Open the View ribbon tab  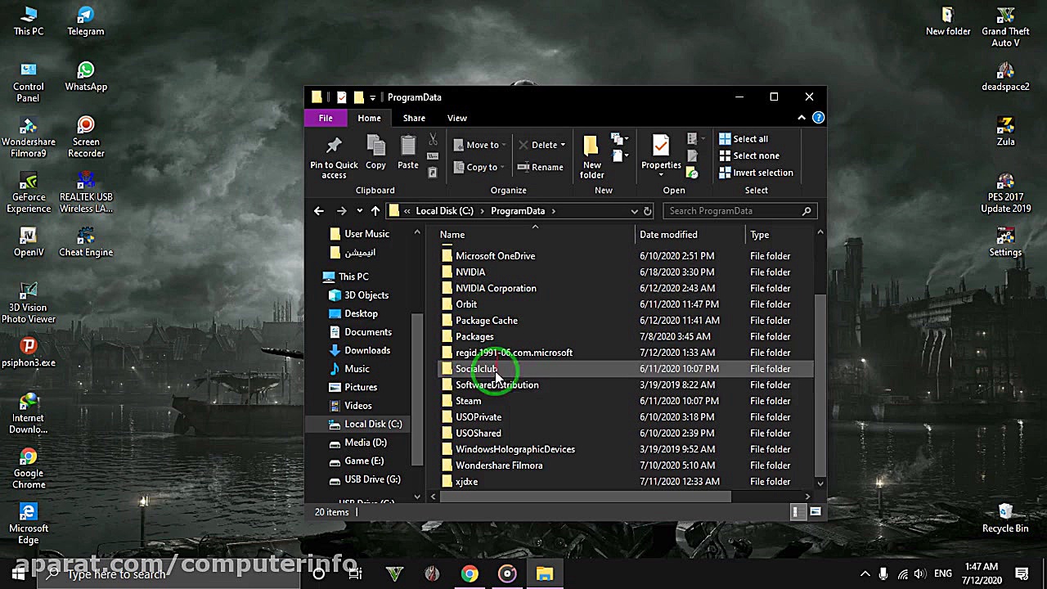pos(457,118)
